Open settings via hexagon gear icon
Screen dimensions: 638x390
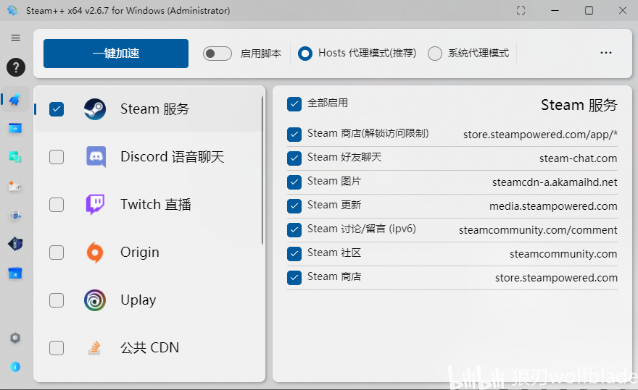pyautogui.click(x=15, y=338)
